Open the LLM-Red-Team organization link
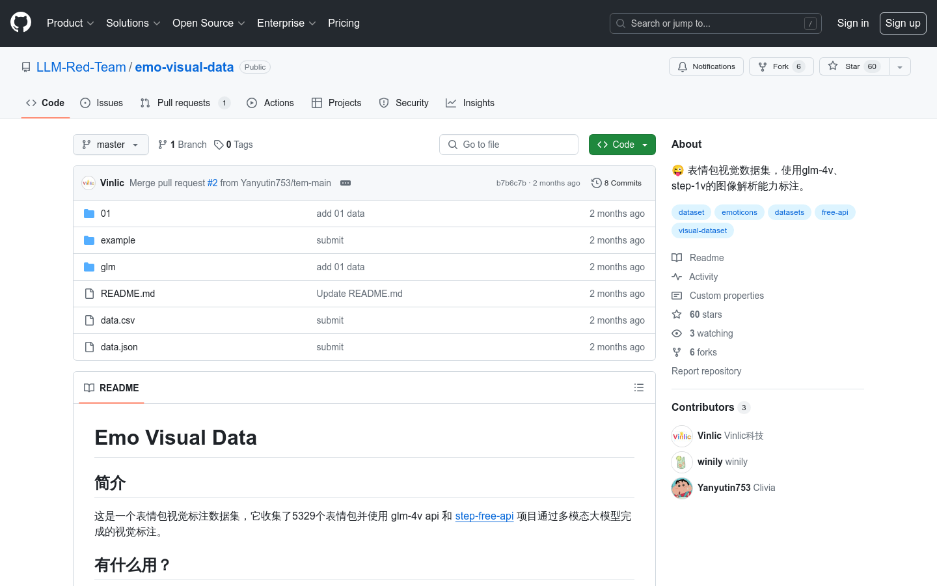The image size is (937, 586). pos(81,67)
